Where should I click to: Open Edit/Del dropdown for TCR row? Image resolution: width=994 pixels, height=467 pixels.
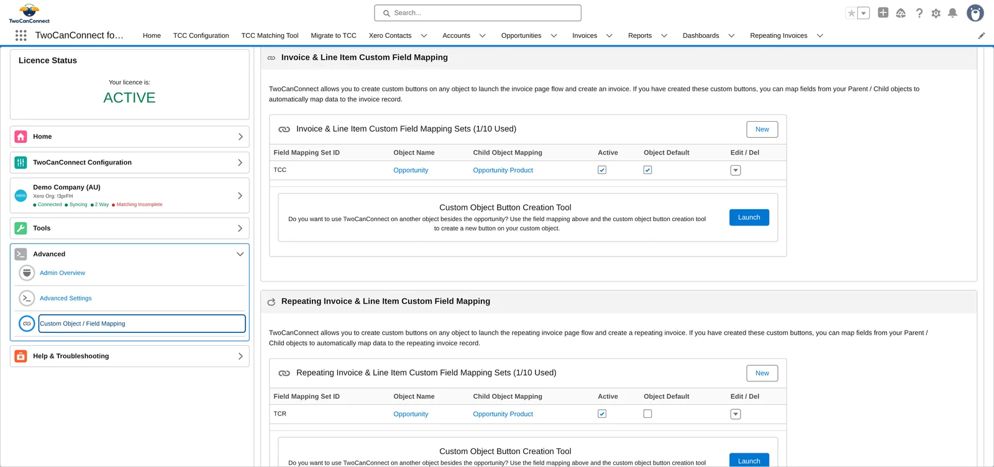coord(736,414)
